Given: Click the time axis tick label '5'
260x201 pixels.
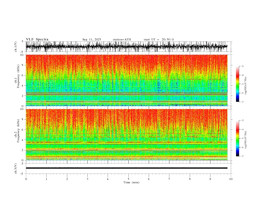Looking at the screenshot, I should tap(128, 179).
